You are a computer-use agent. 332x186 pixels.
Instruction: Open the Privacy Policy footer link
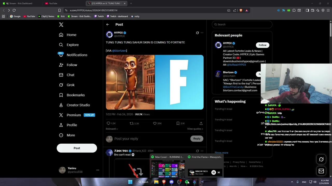pyautogui.click(x=239, y=162)
